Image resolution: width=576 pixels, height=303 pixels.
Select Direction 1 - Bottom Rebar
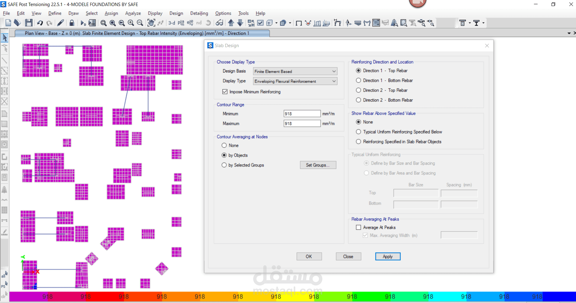[x=384, y=80]
